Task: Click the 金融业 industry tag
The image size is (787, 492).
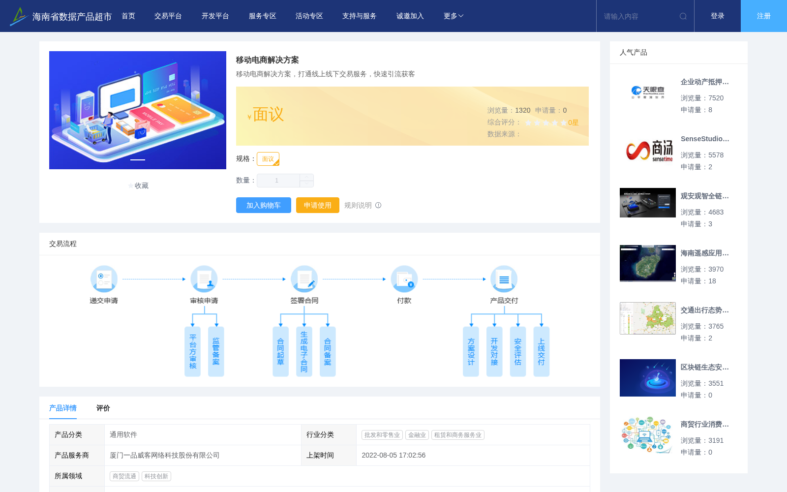Action: click(x=417, y=435)
